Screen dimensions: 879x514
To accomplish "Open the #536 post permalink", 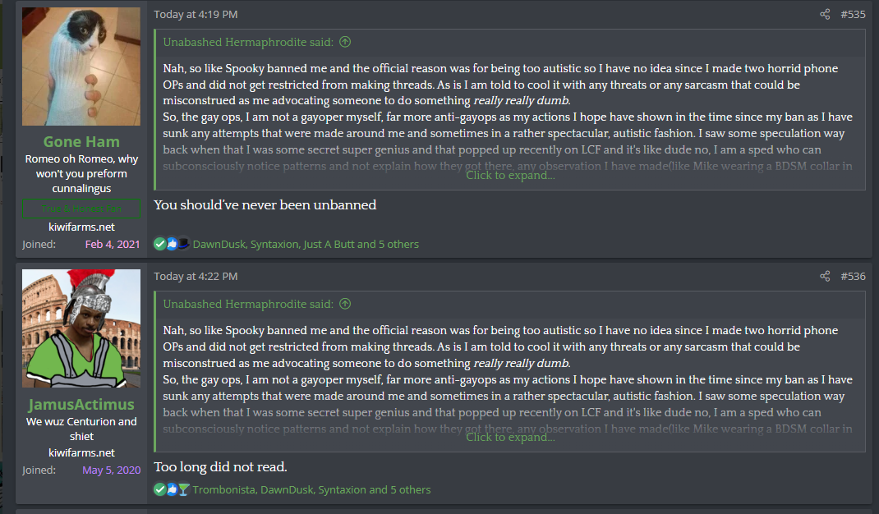I will [x=853, y=276].
